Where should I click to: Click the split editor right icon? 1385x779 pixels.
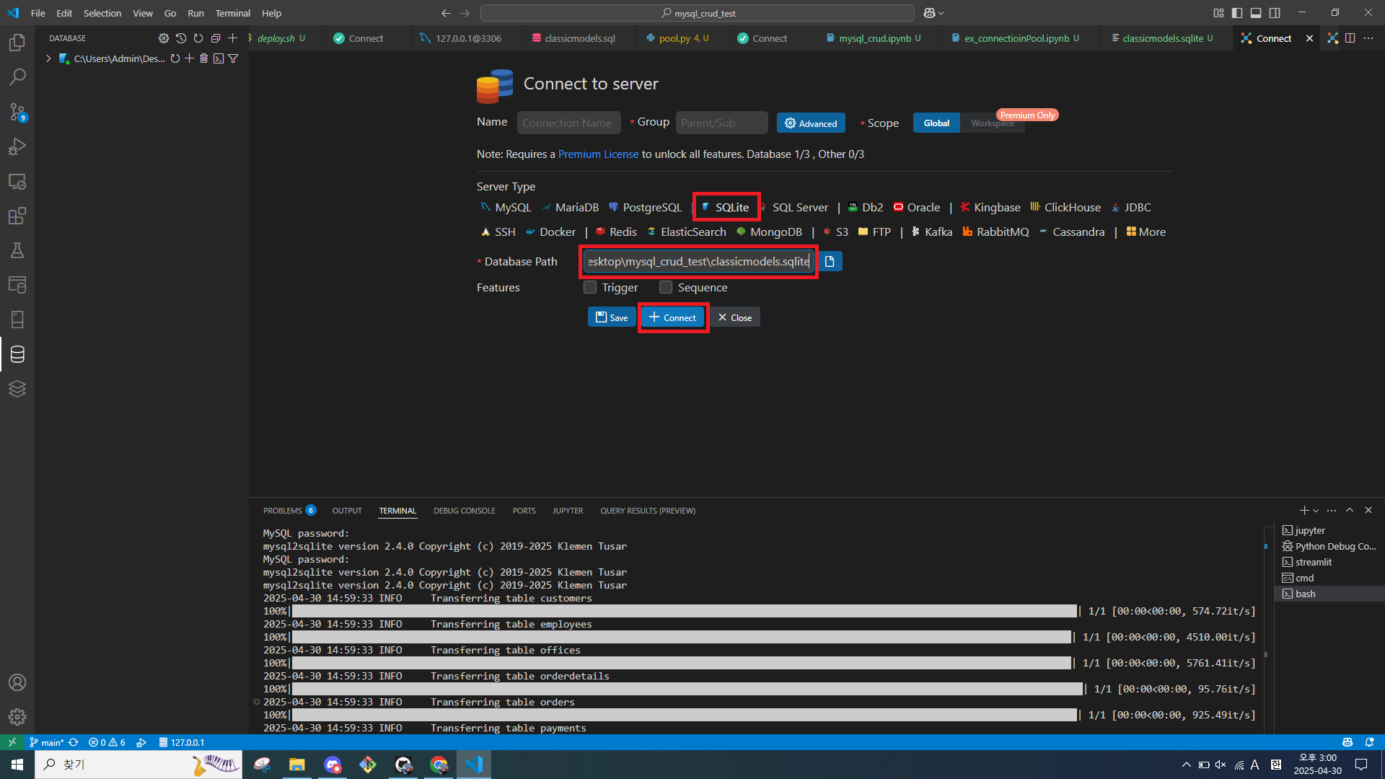1350,38
